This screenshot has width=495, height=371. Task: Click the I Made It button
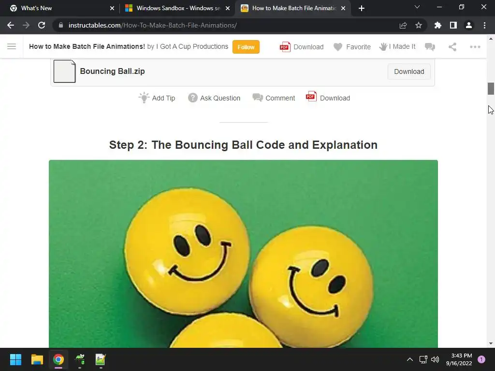click(x=397, y=47)
